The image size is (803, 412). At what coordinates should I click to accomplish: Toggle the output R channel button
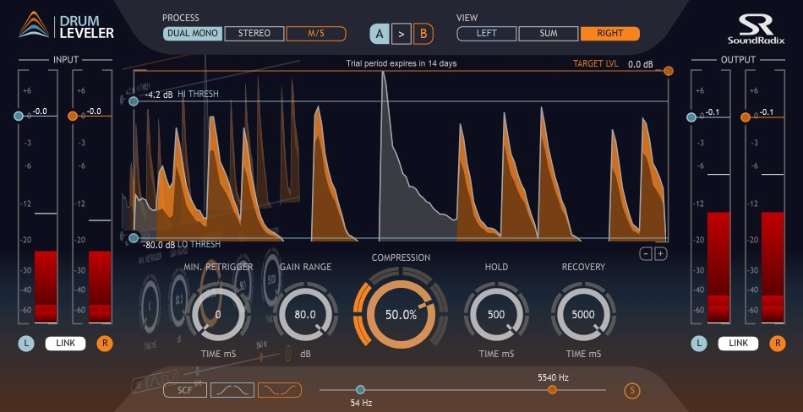[779, 343]
